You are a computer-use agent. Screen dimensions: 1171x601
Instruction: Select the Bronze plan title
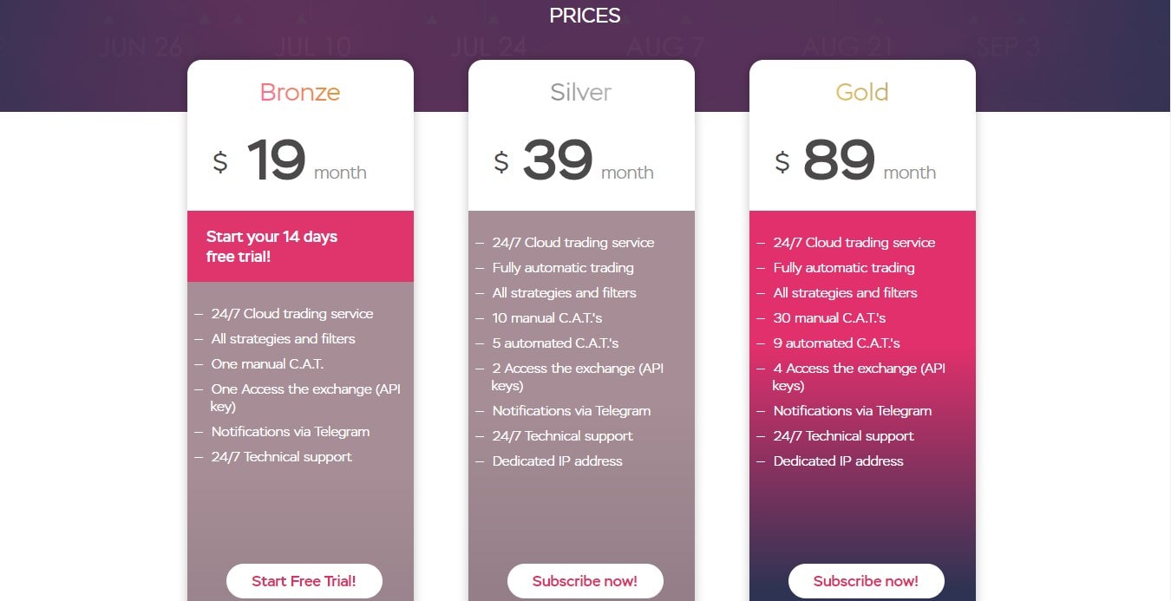pos(300,92)
